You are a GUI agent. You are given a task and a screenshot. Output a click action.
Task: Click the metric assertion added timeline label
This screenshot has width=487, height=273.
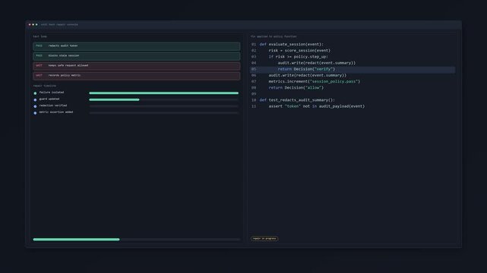tap(56, 112)
